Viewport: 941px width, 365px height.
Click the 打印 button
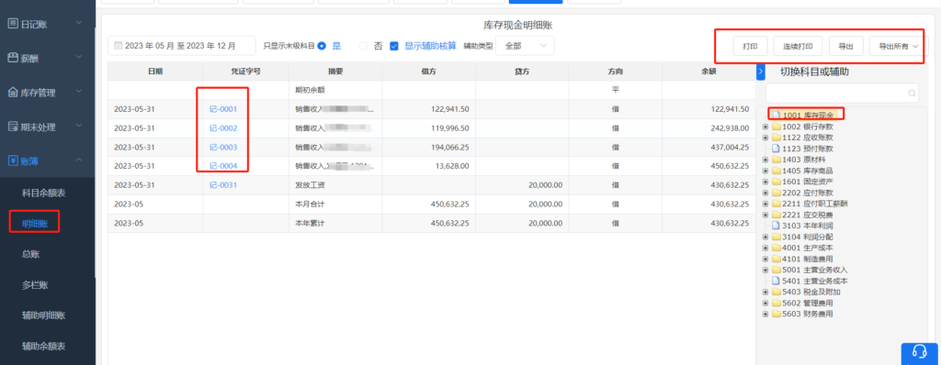tap(750, 46)
